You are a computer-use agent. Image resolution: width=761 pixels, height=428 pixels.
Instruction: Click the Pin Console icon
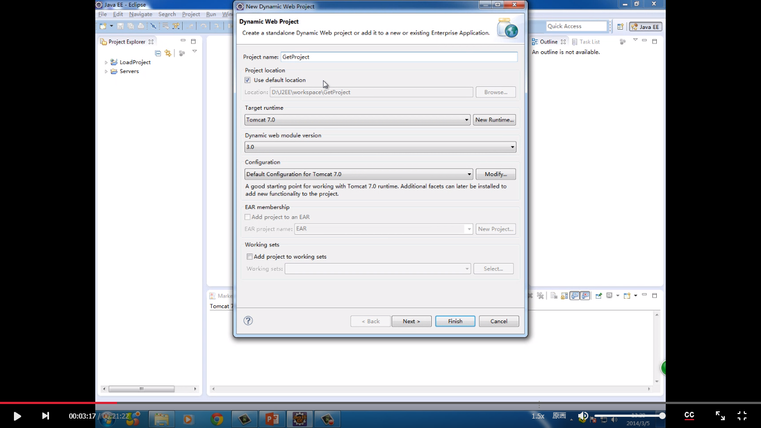[x=599, y=295]
